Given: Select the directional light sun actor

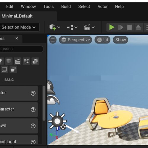Looking at the screenshot, I should pos(57,121).
